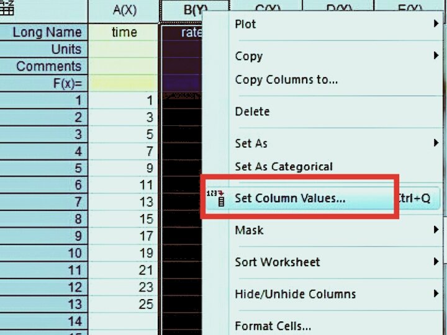
Task: Click the Comments row label
Action: click(45, 66)
